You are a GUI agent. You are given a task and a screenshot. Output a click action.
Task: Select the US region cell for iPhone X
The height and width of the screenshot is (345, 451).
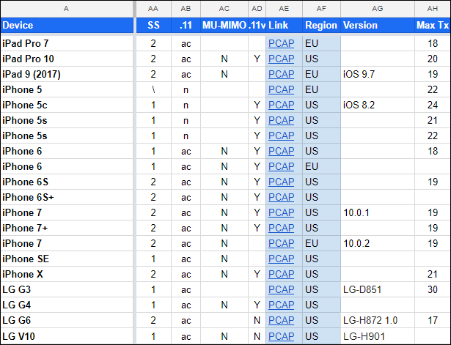pos(322,274)
